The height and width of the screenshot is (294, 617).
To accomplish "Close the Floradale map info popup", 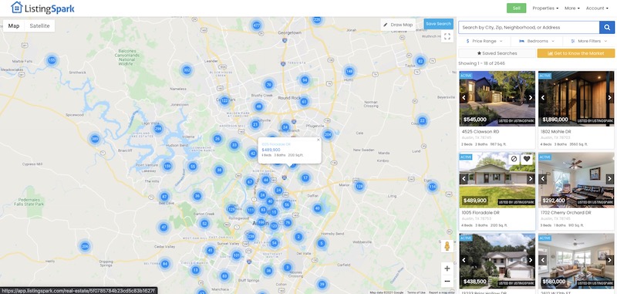I will [x=319, y=140].
